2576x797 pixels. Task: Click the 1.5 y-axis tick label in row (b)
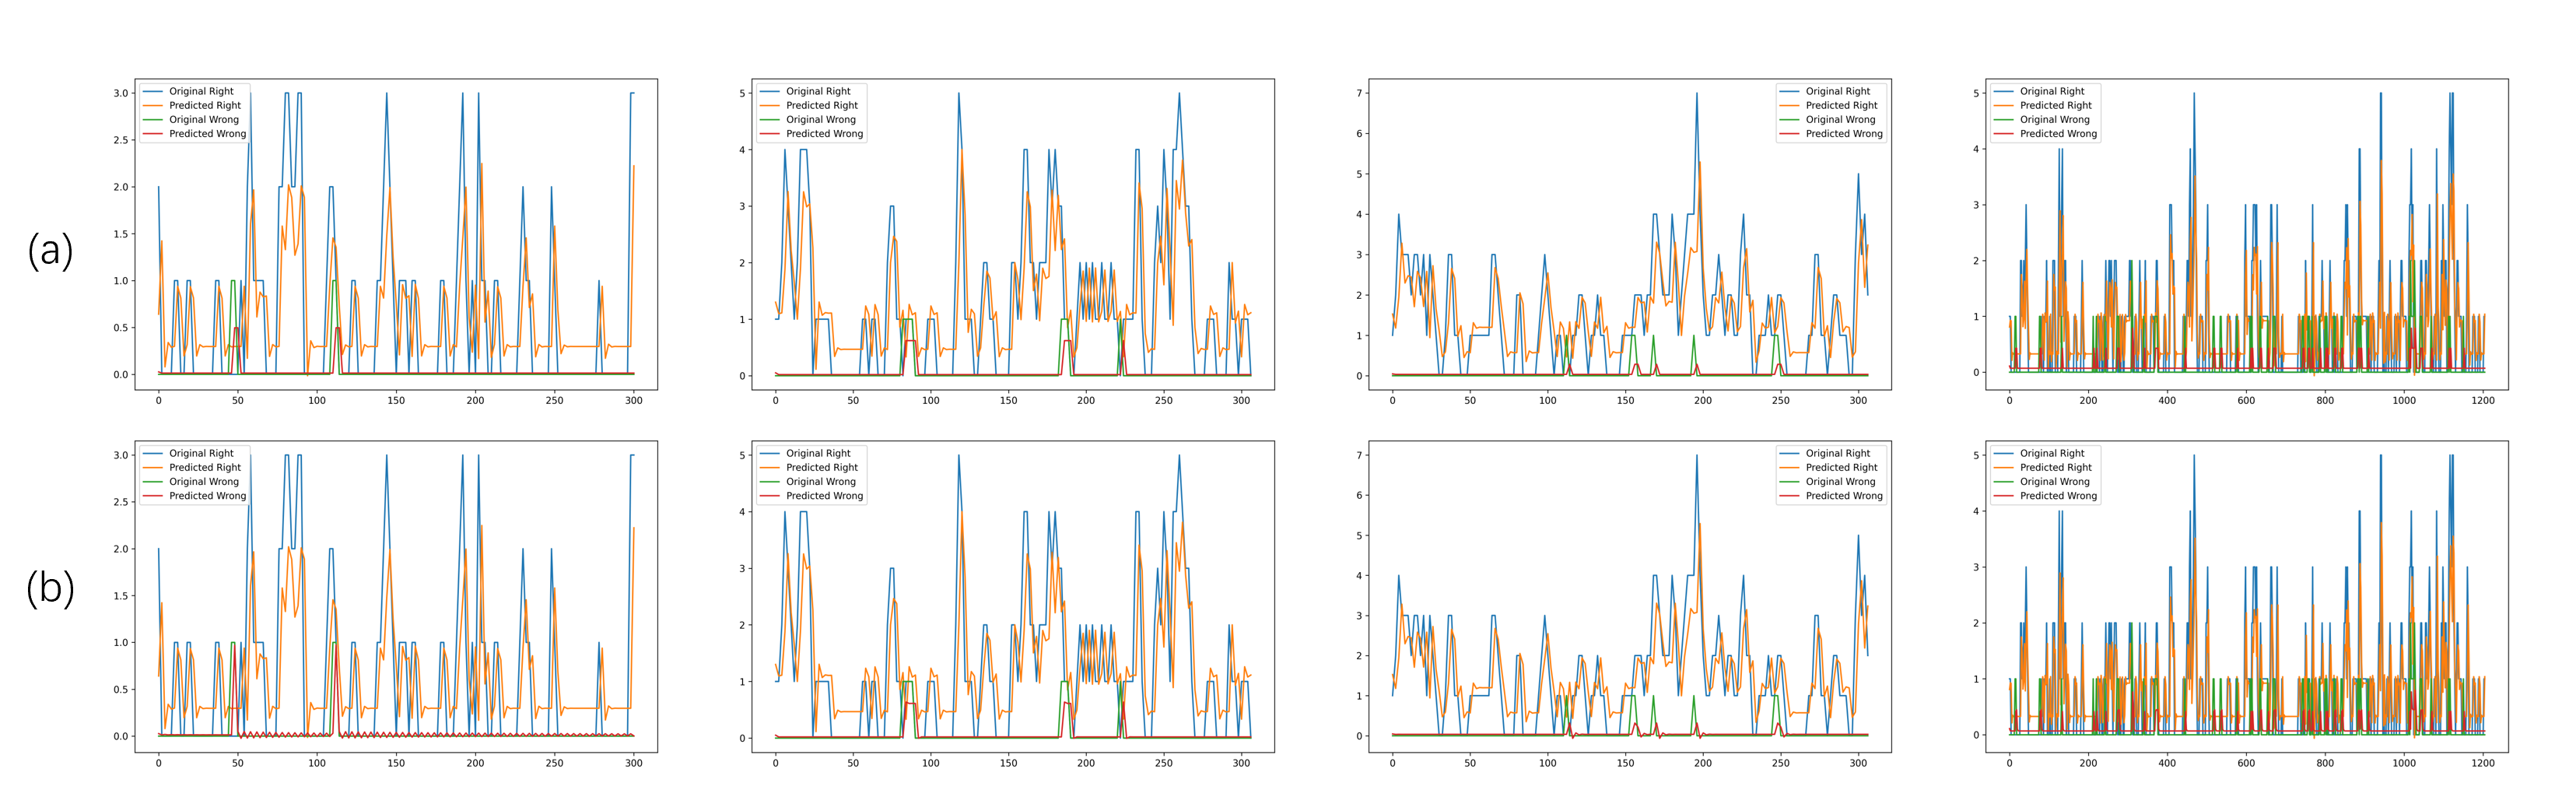(x=121, y=596)
